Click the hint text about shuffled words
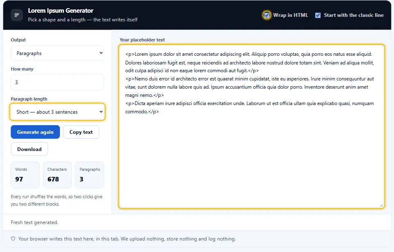The height and width of the screenshot is (252, 394). pyautogui.click(x=57, y=200)
